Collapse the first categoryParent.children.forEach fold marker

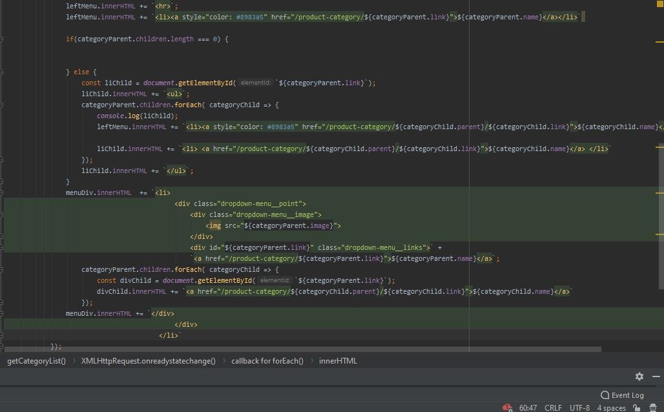click(x=2, y=105)
